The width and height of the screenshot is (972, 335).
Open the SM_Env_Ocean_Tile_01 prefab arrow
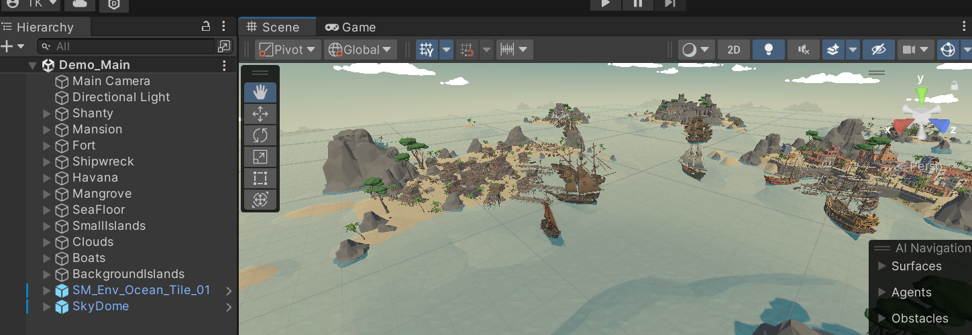click(229, 291)
